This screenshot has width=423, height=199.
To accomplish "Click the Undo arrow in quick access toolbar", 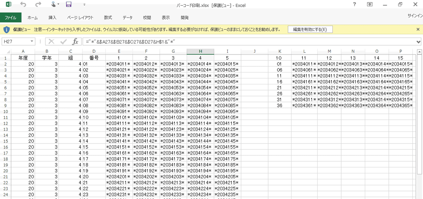I will click(23, 5).
